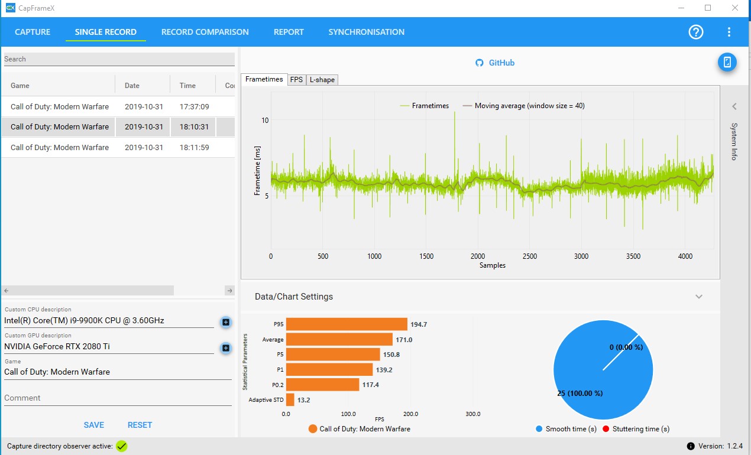Viewport: 751px width, 455px height.
Task: Click the records list horizontal scrollbar thumb
Action: click(x=92, y=291)
